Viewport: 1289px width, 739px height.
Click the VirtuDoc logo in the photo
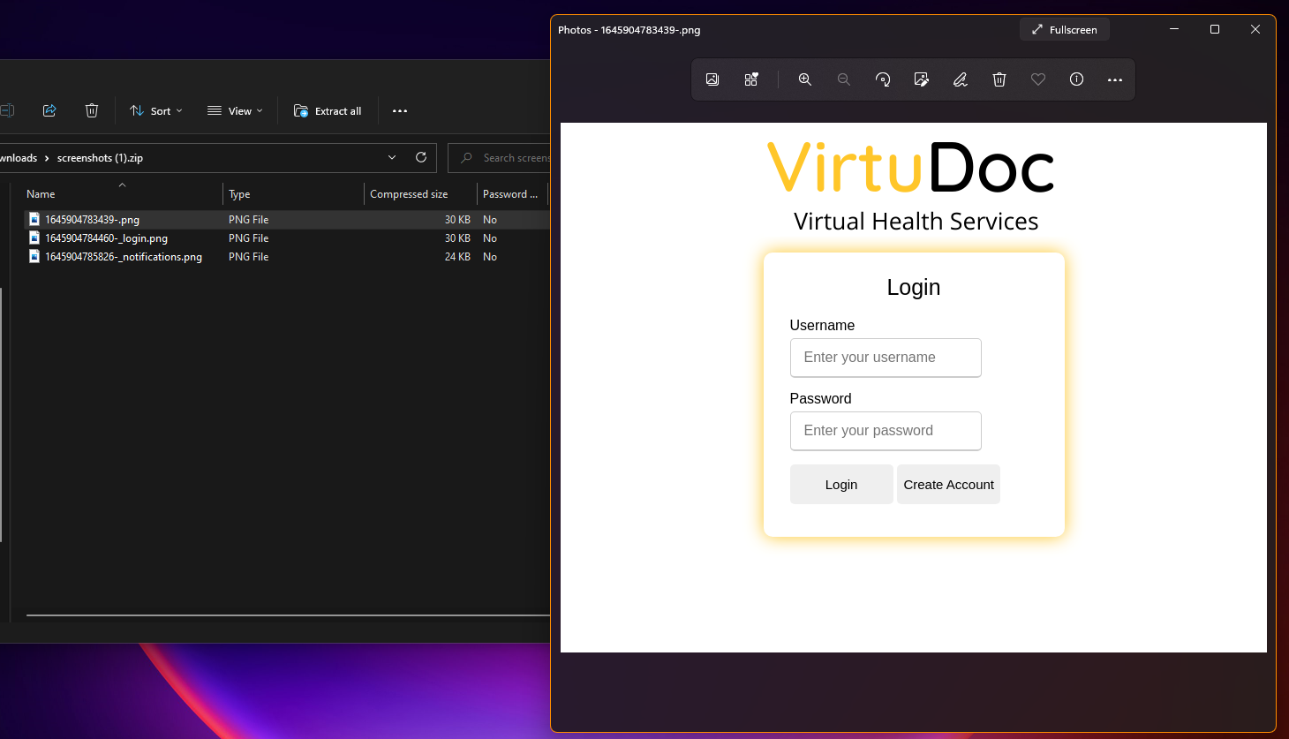[x=911, y=167]
